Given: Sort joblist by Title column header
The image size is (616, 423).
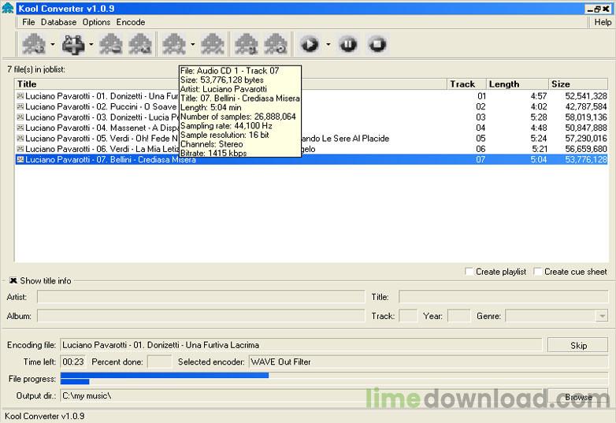Looking at the screenshot, I should click(x=231, y=84).
